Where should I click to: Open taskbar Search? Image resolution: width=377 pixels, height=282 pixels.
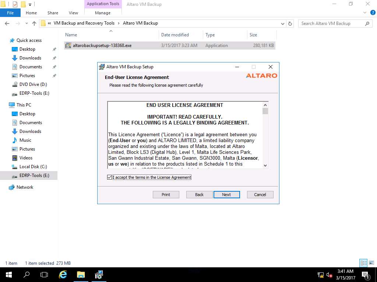(27, 275)
